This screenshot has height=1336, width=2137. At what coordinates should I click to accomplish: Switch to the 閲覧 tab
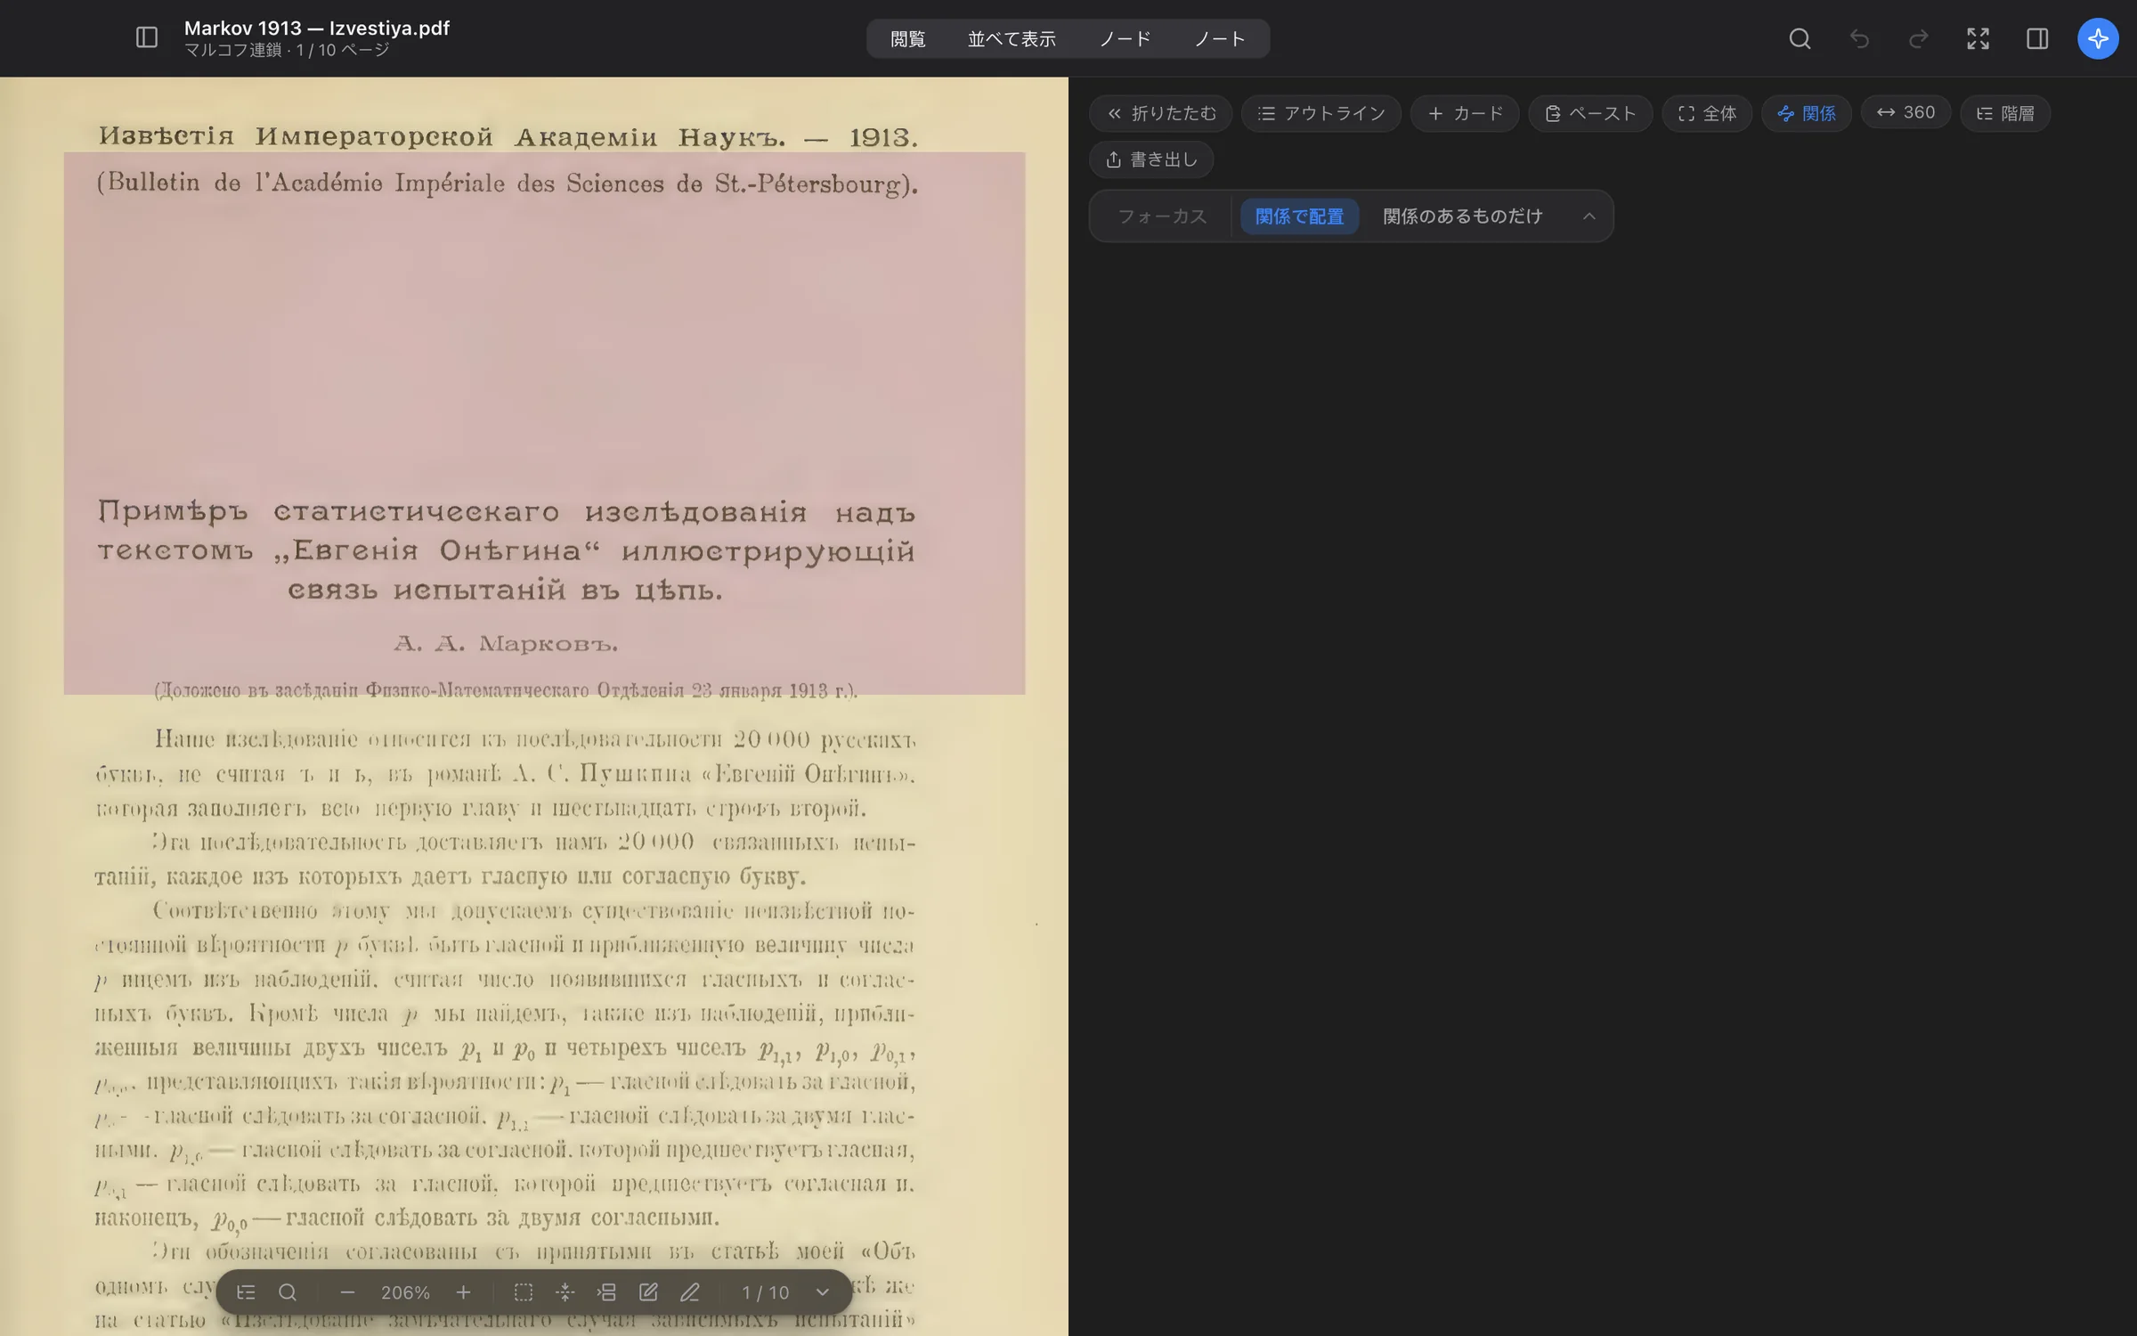908,38
